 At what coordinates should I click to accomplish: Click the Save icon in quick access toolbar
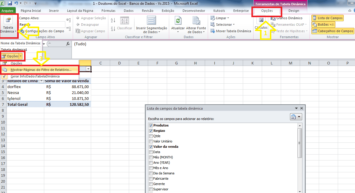coord(10,3)
